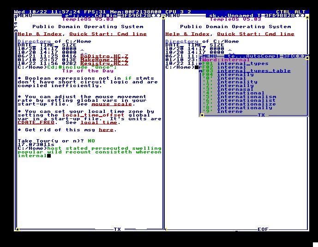Click CPU usage indicator in top bar
Viewport: 318px width, 247px height.
(x=178, y=12)
